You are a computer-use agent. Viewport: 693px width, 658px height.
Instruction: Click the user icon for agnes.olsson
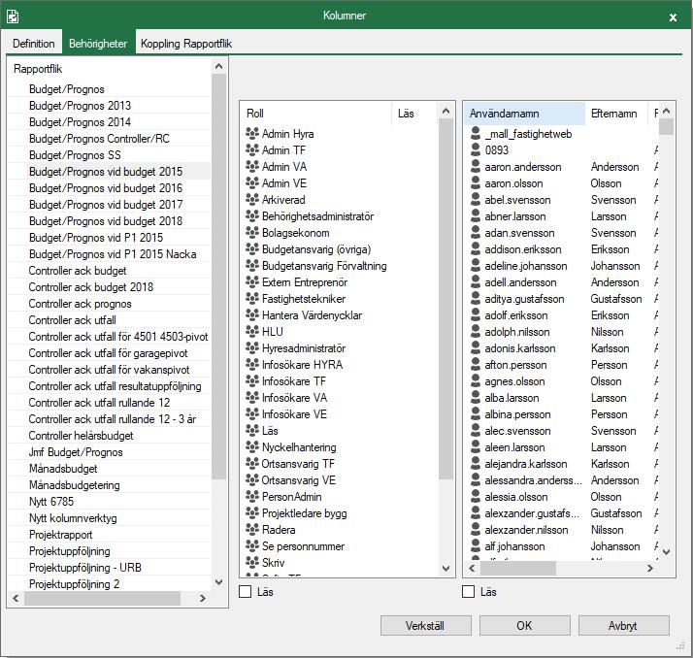(x=476, y=381)
